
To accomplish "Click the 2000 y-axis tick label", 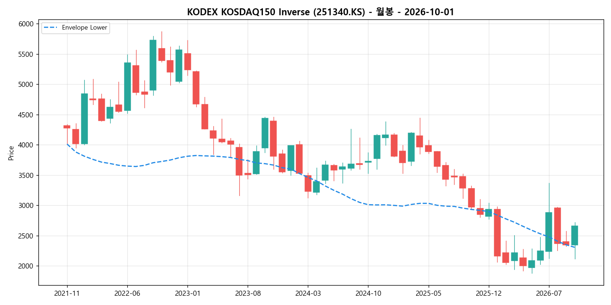I will point(26,266).
